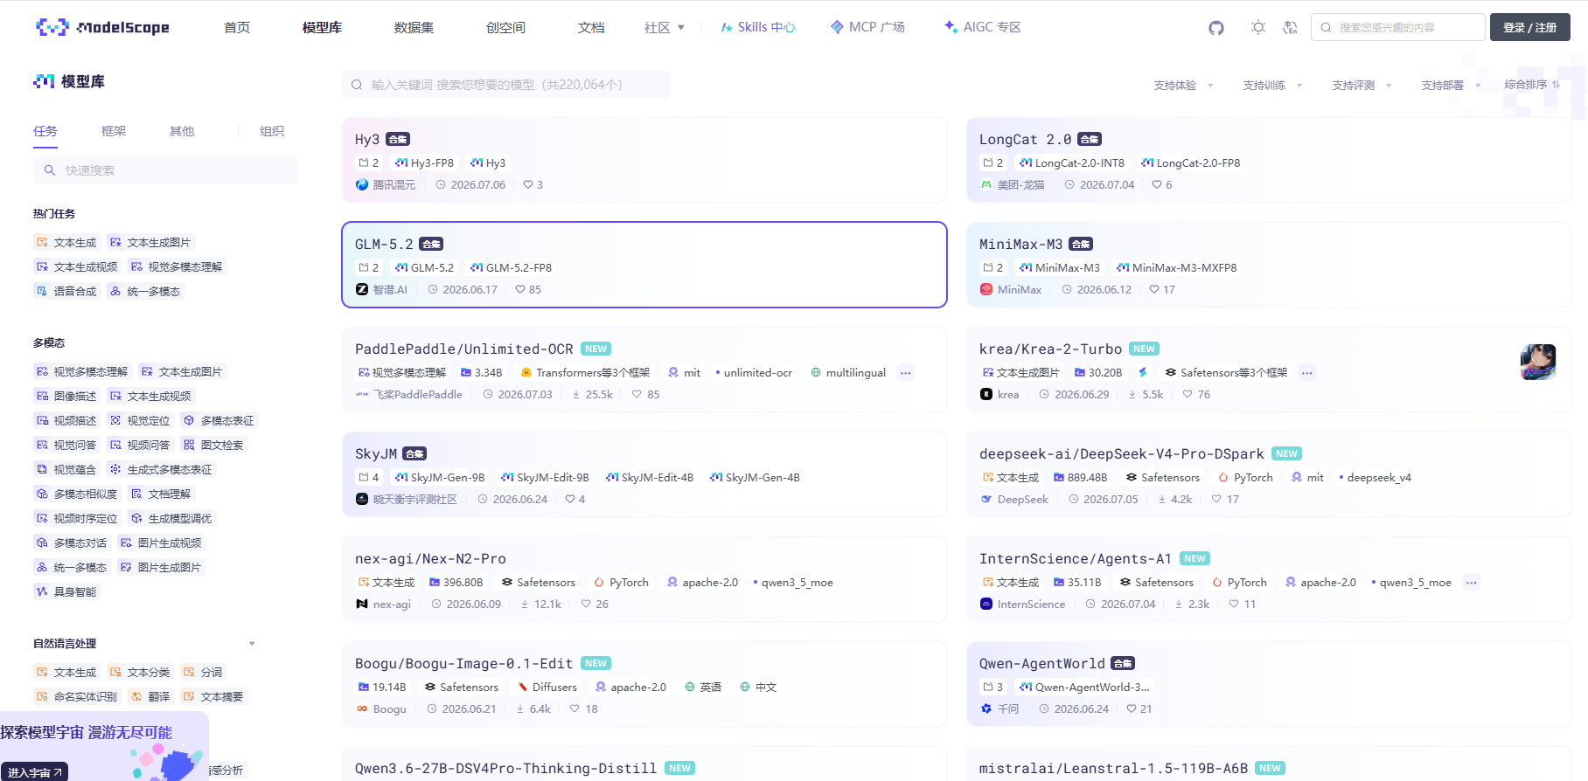
Task: Open 数据集 in the top navigation
Action: click(x=414, y=28)
